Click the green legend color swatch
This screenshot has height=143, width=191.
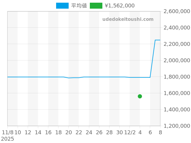[96, 6]
